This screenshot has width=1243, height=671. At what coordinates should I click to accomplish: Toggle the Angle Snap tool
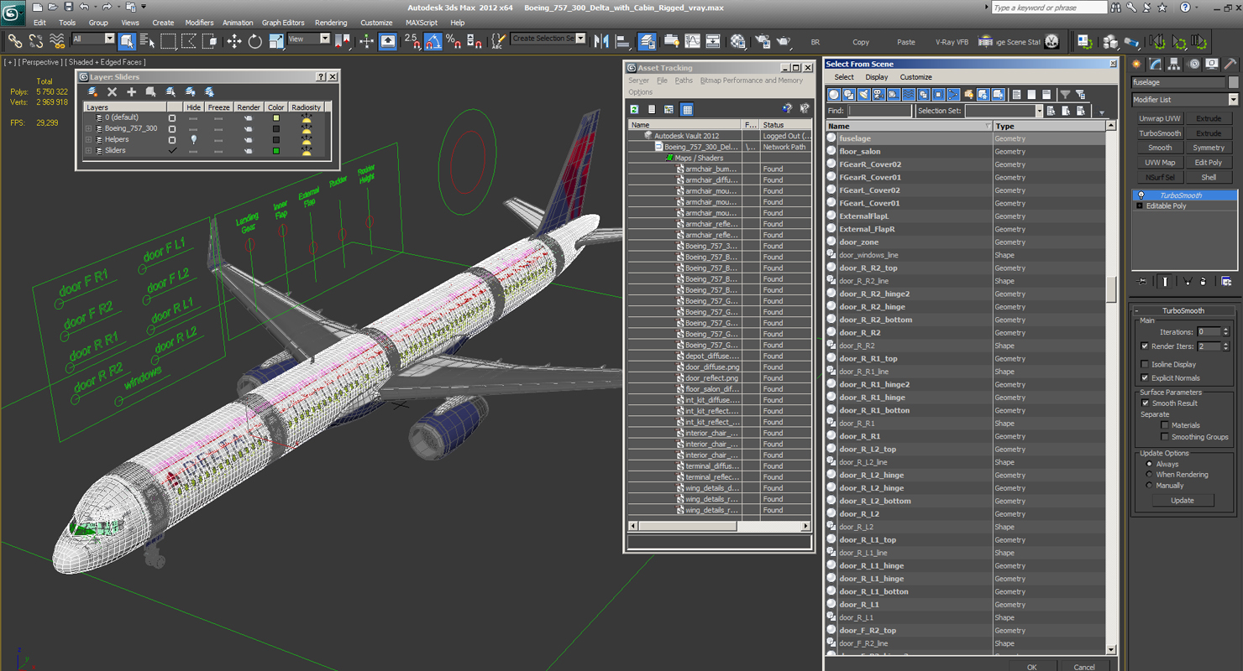[x=433, y=41]
